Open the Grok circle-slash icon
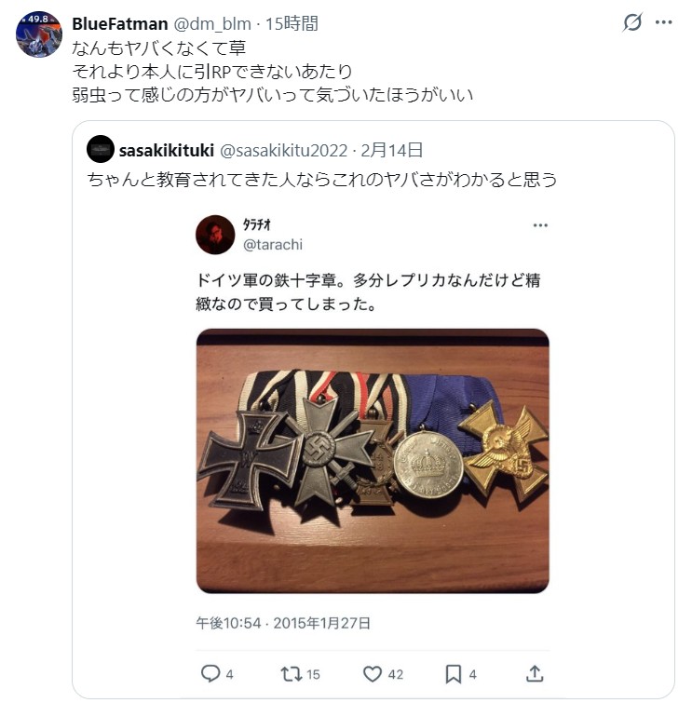The height and width of the screenshot is (703, 692). pos(632,22)
